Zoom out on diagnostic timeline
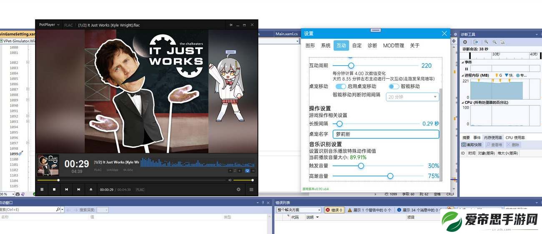Viewport: 542px width, 234px height. pos(494,42)
